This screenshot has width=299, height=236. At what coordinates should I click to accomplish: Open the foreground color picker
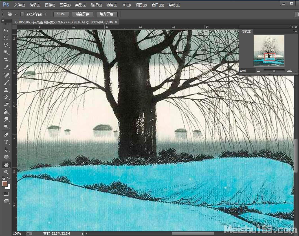point(5,184)
